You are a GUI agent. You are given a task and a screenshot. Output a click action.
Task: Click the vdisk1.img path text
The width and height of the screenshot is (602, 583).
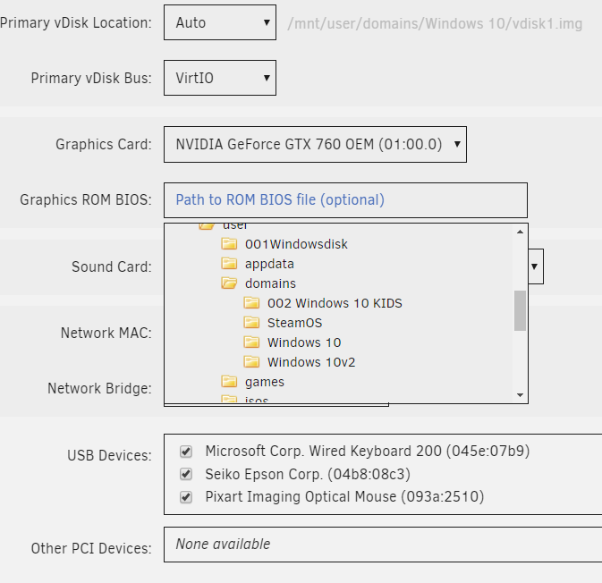[x=435, y=24]
